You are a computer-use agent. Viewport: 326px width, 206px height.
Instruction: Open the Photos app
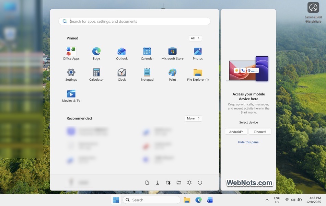198,54
